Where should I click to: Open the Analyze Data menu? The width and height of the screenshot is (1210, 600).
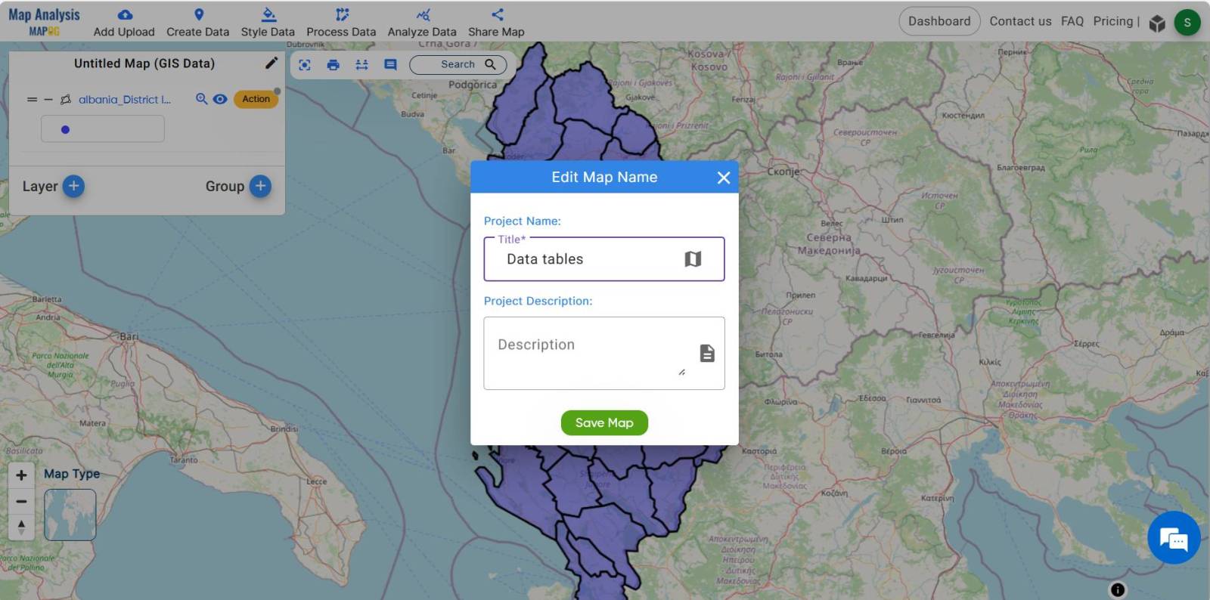[422, 23]
